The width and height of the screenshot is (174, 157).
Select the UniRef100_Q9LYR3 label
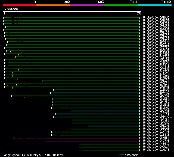tap(156, 111)
